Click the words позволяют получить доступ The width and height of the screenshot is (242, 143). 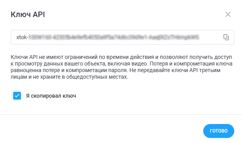[196, 57]
